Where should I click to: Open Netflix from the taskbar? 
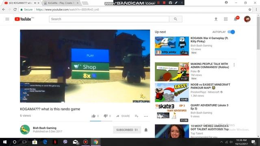click(x=55, y=142)
